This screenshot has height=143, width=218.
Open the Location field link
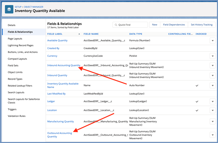tap(52, 110)
